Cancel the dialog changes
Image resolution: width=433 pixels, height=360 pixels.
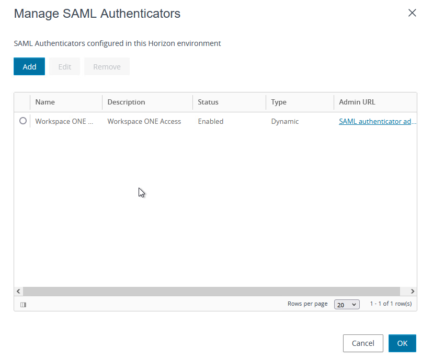tap(363, 343)
